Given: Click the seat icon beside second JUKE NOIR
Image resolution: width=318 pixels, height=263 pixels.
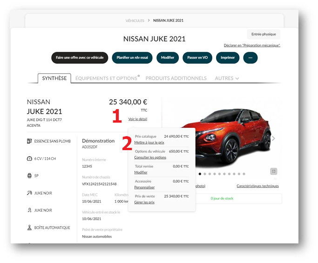Looking at the screenshot, I should 29,210.
